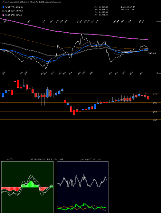The width and height of the screenshot is (161, 213).
Task: Click the lowest red candlestick near 281 line
Action: click(x=74, y=113)
